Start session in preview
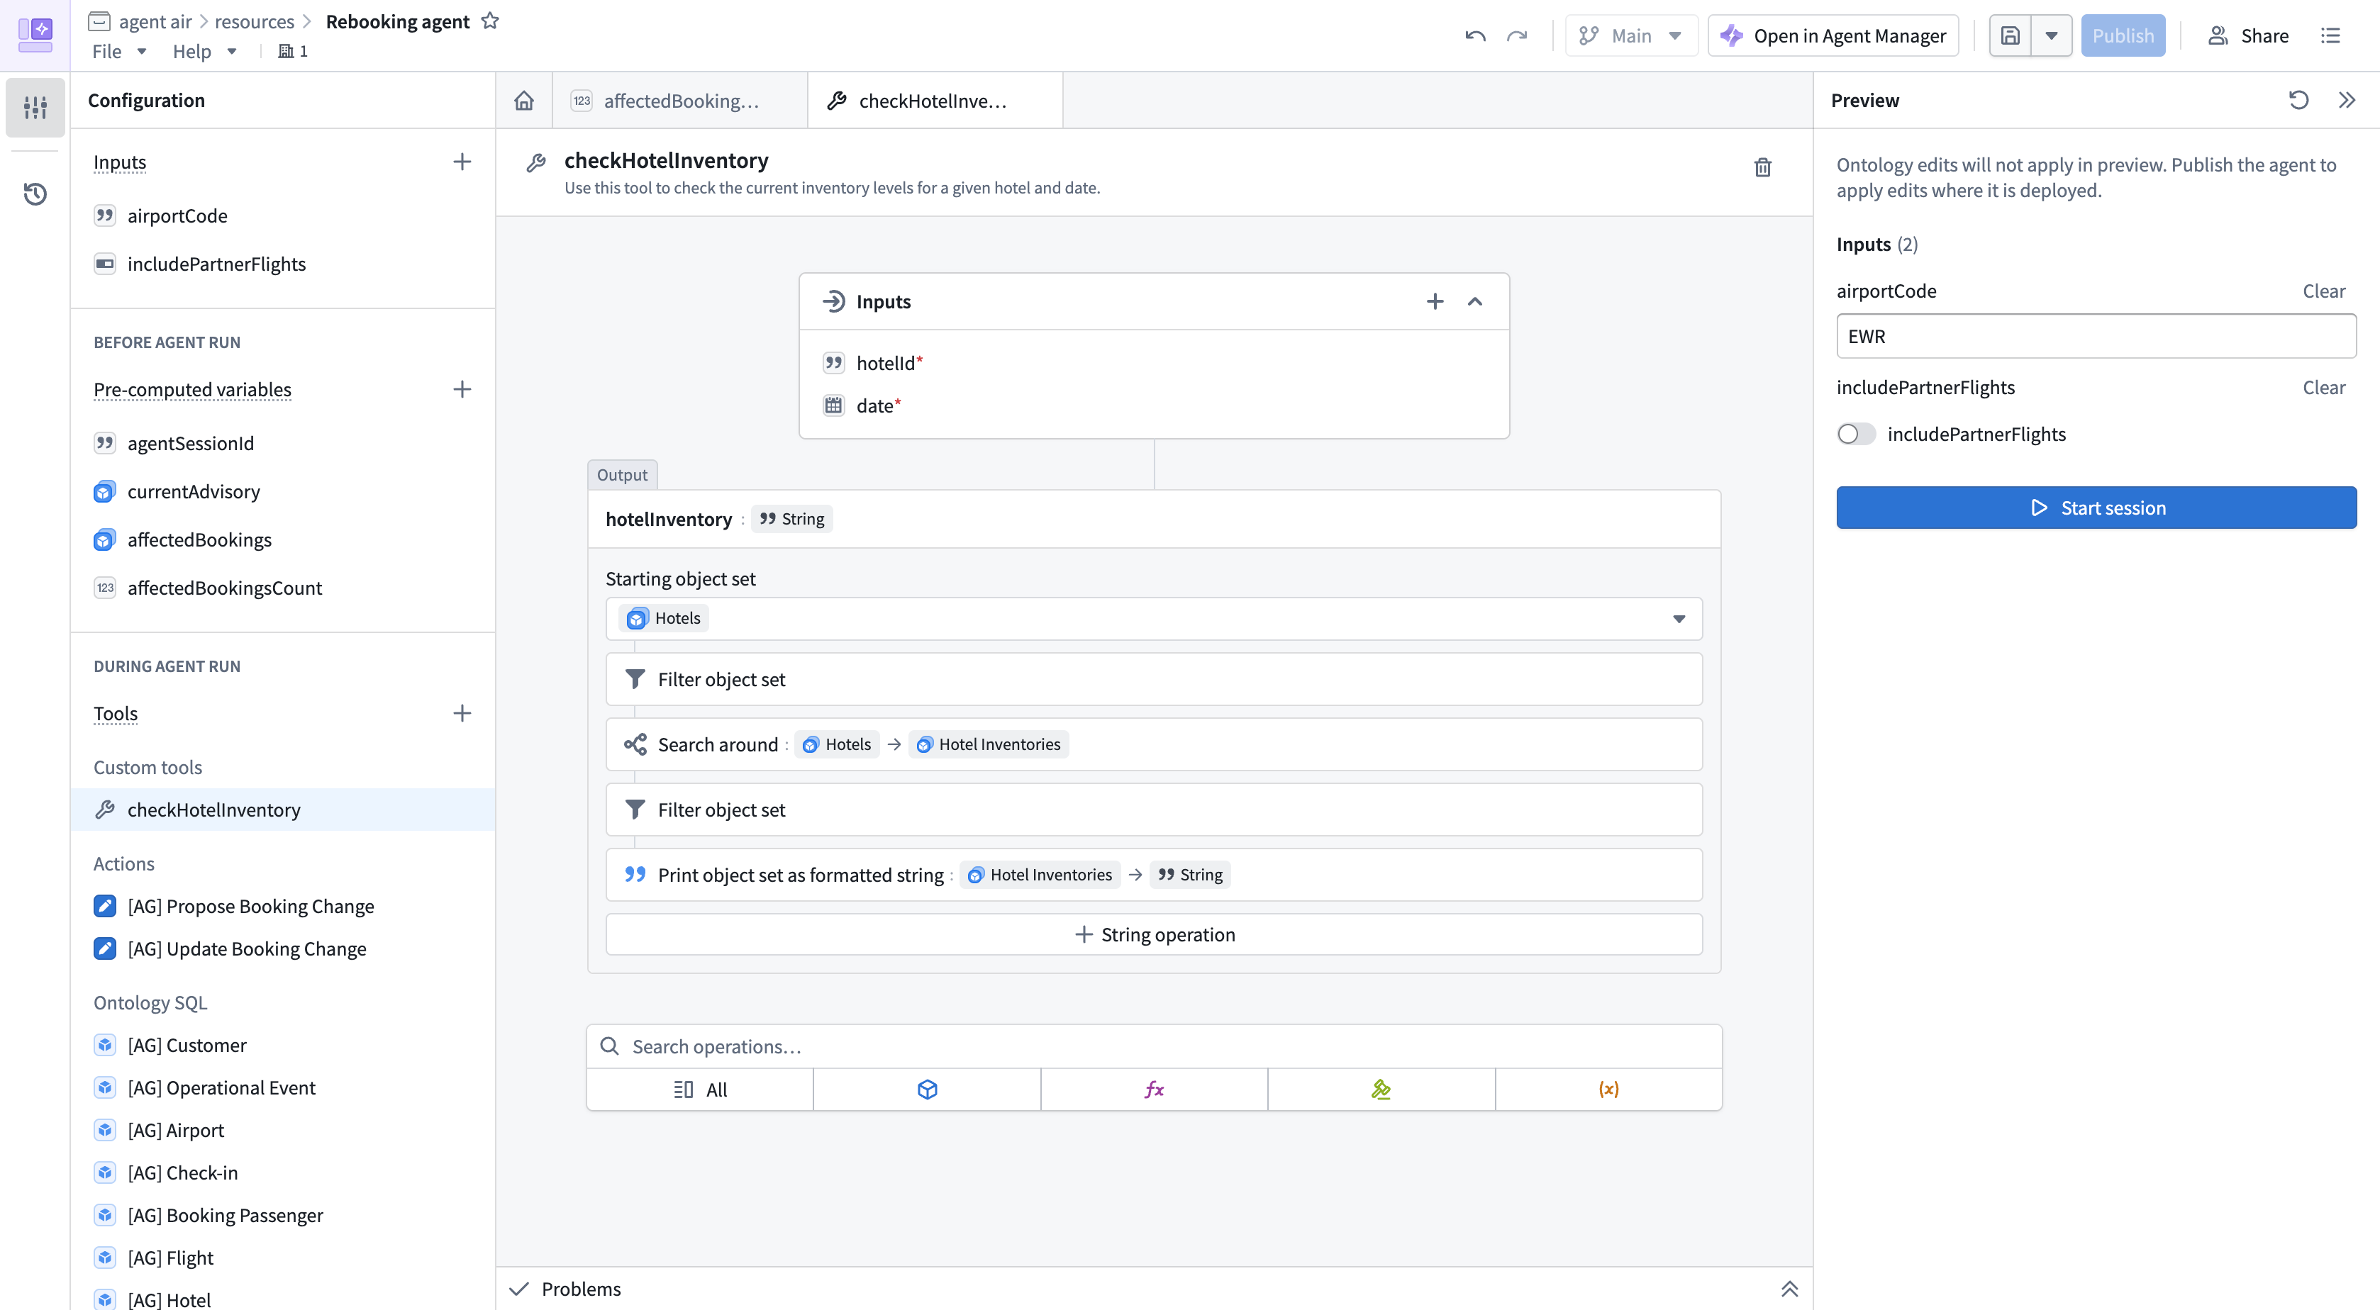 [2096, 508]
